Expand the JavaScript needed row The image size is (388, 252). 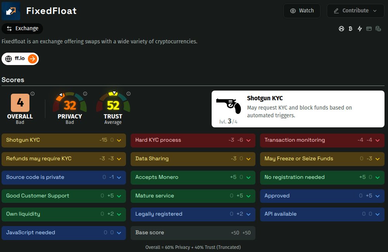(64, 233)
